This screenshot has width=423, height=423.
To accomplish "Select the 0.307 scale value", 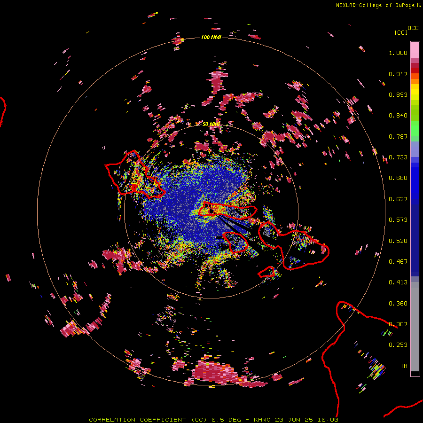I will (x=398, y=324).
